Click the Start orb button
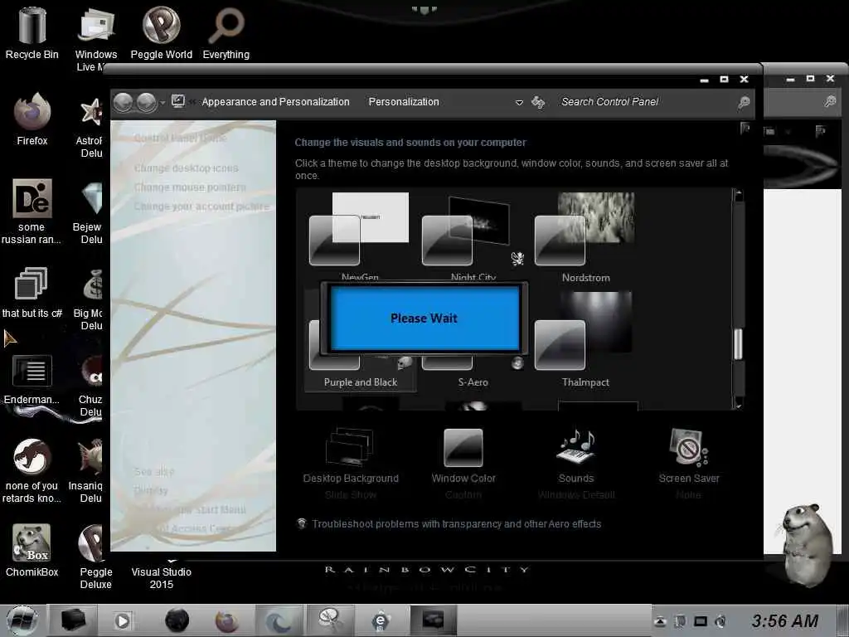This screenshot has height=637, width=849. [22, 620]
